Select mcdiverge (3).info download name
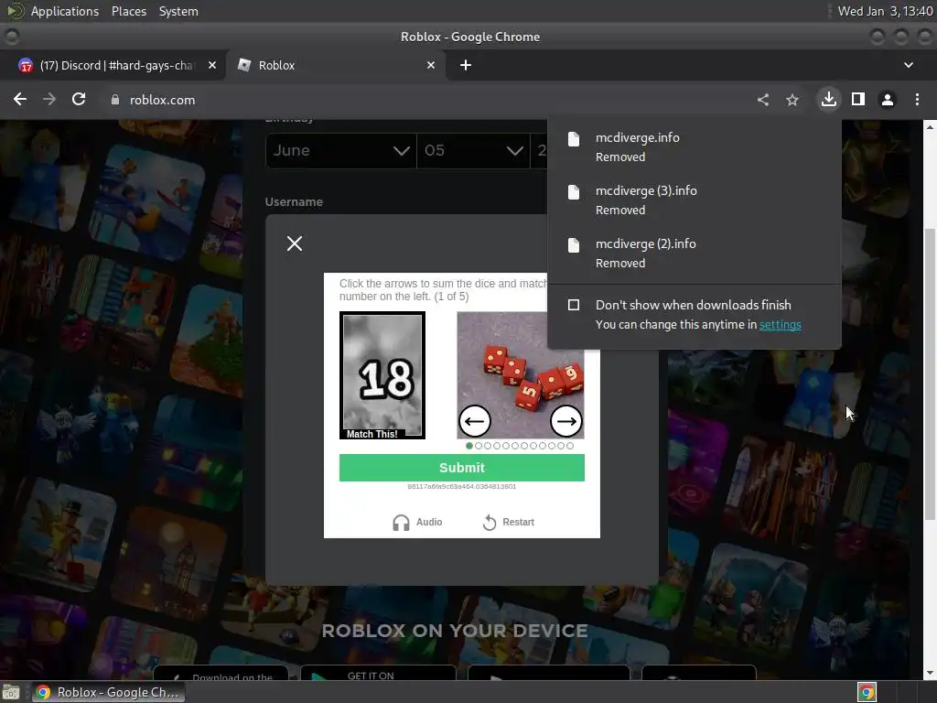The height and width of the screenshot is (703, 937). tap(646, 190)
